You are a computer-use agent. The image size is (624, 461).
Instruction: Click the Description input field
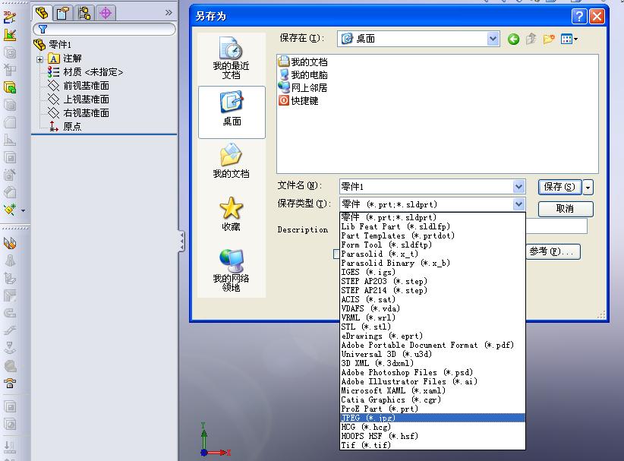(556, 226)
